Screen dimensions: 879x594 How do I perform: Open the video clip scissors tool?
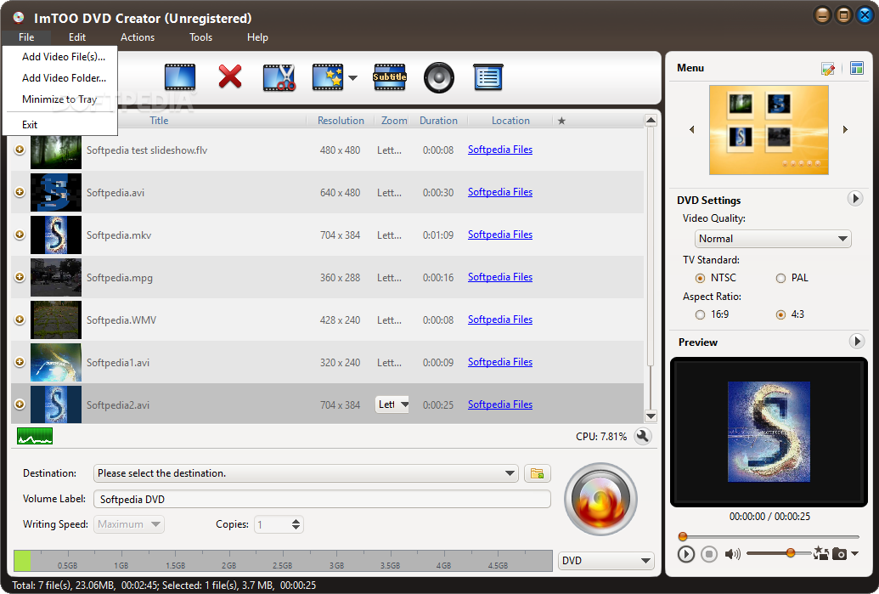point(279,77)
